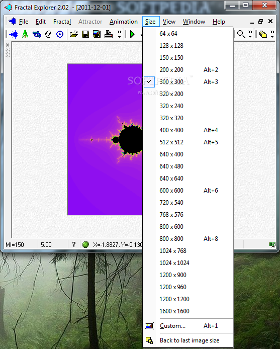The height and width of the screenshot is (349, 280).
Task: Click the Mandelbrot fractal toolbar icon
Action: [x=14, y=34]
